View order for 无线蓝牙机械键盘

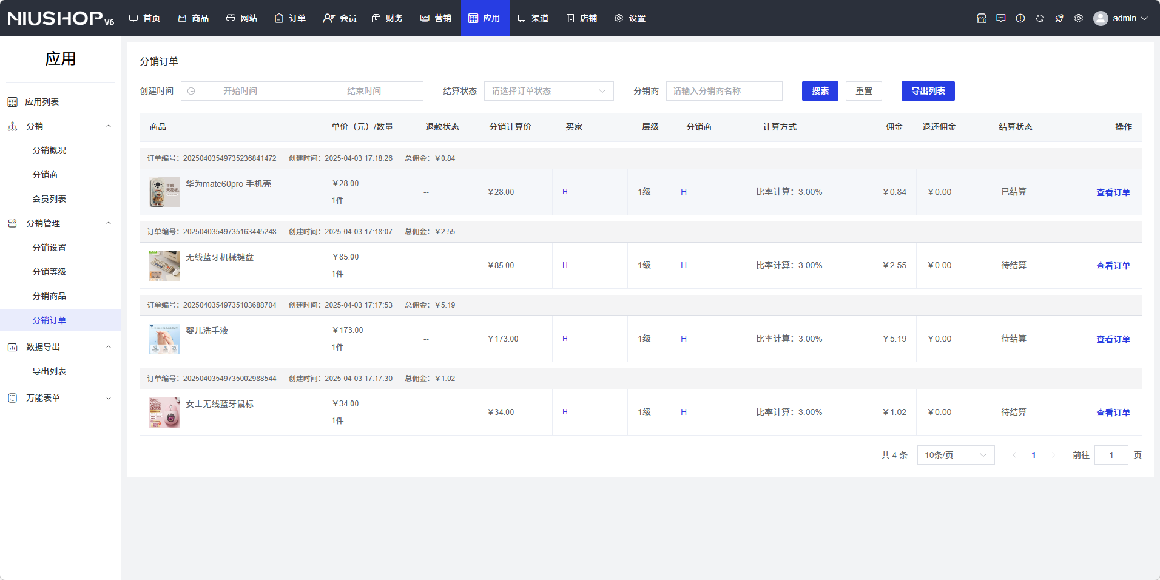point(1113,266)
